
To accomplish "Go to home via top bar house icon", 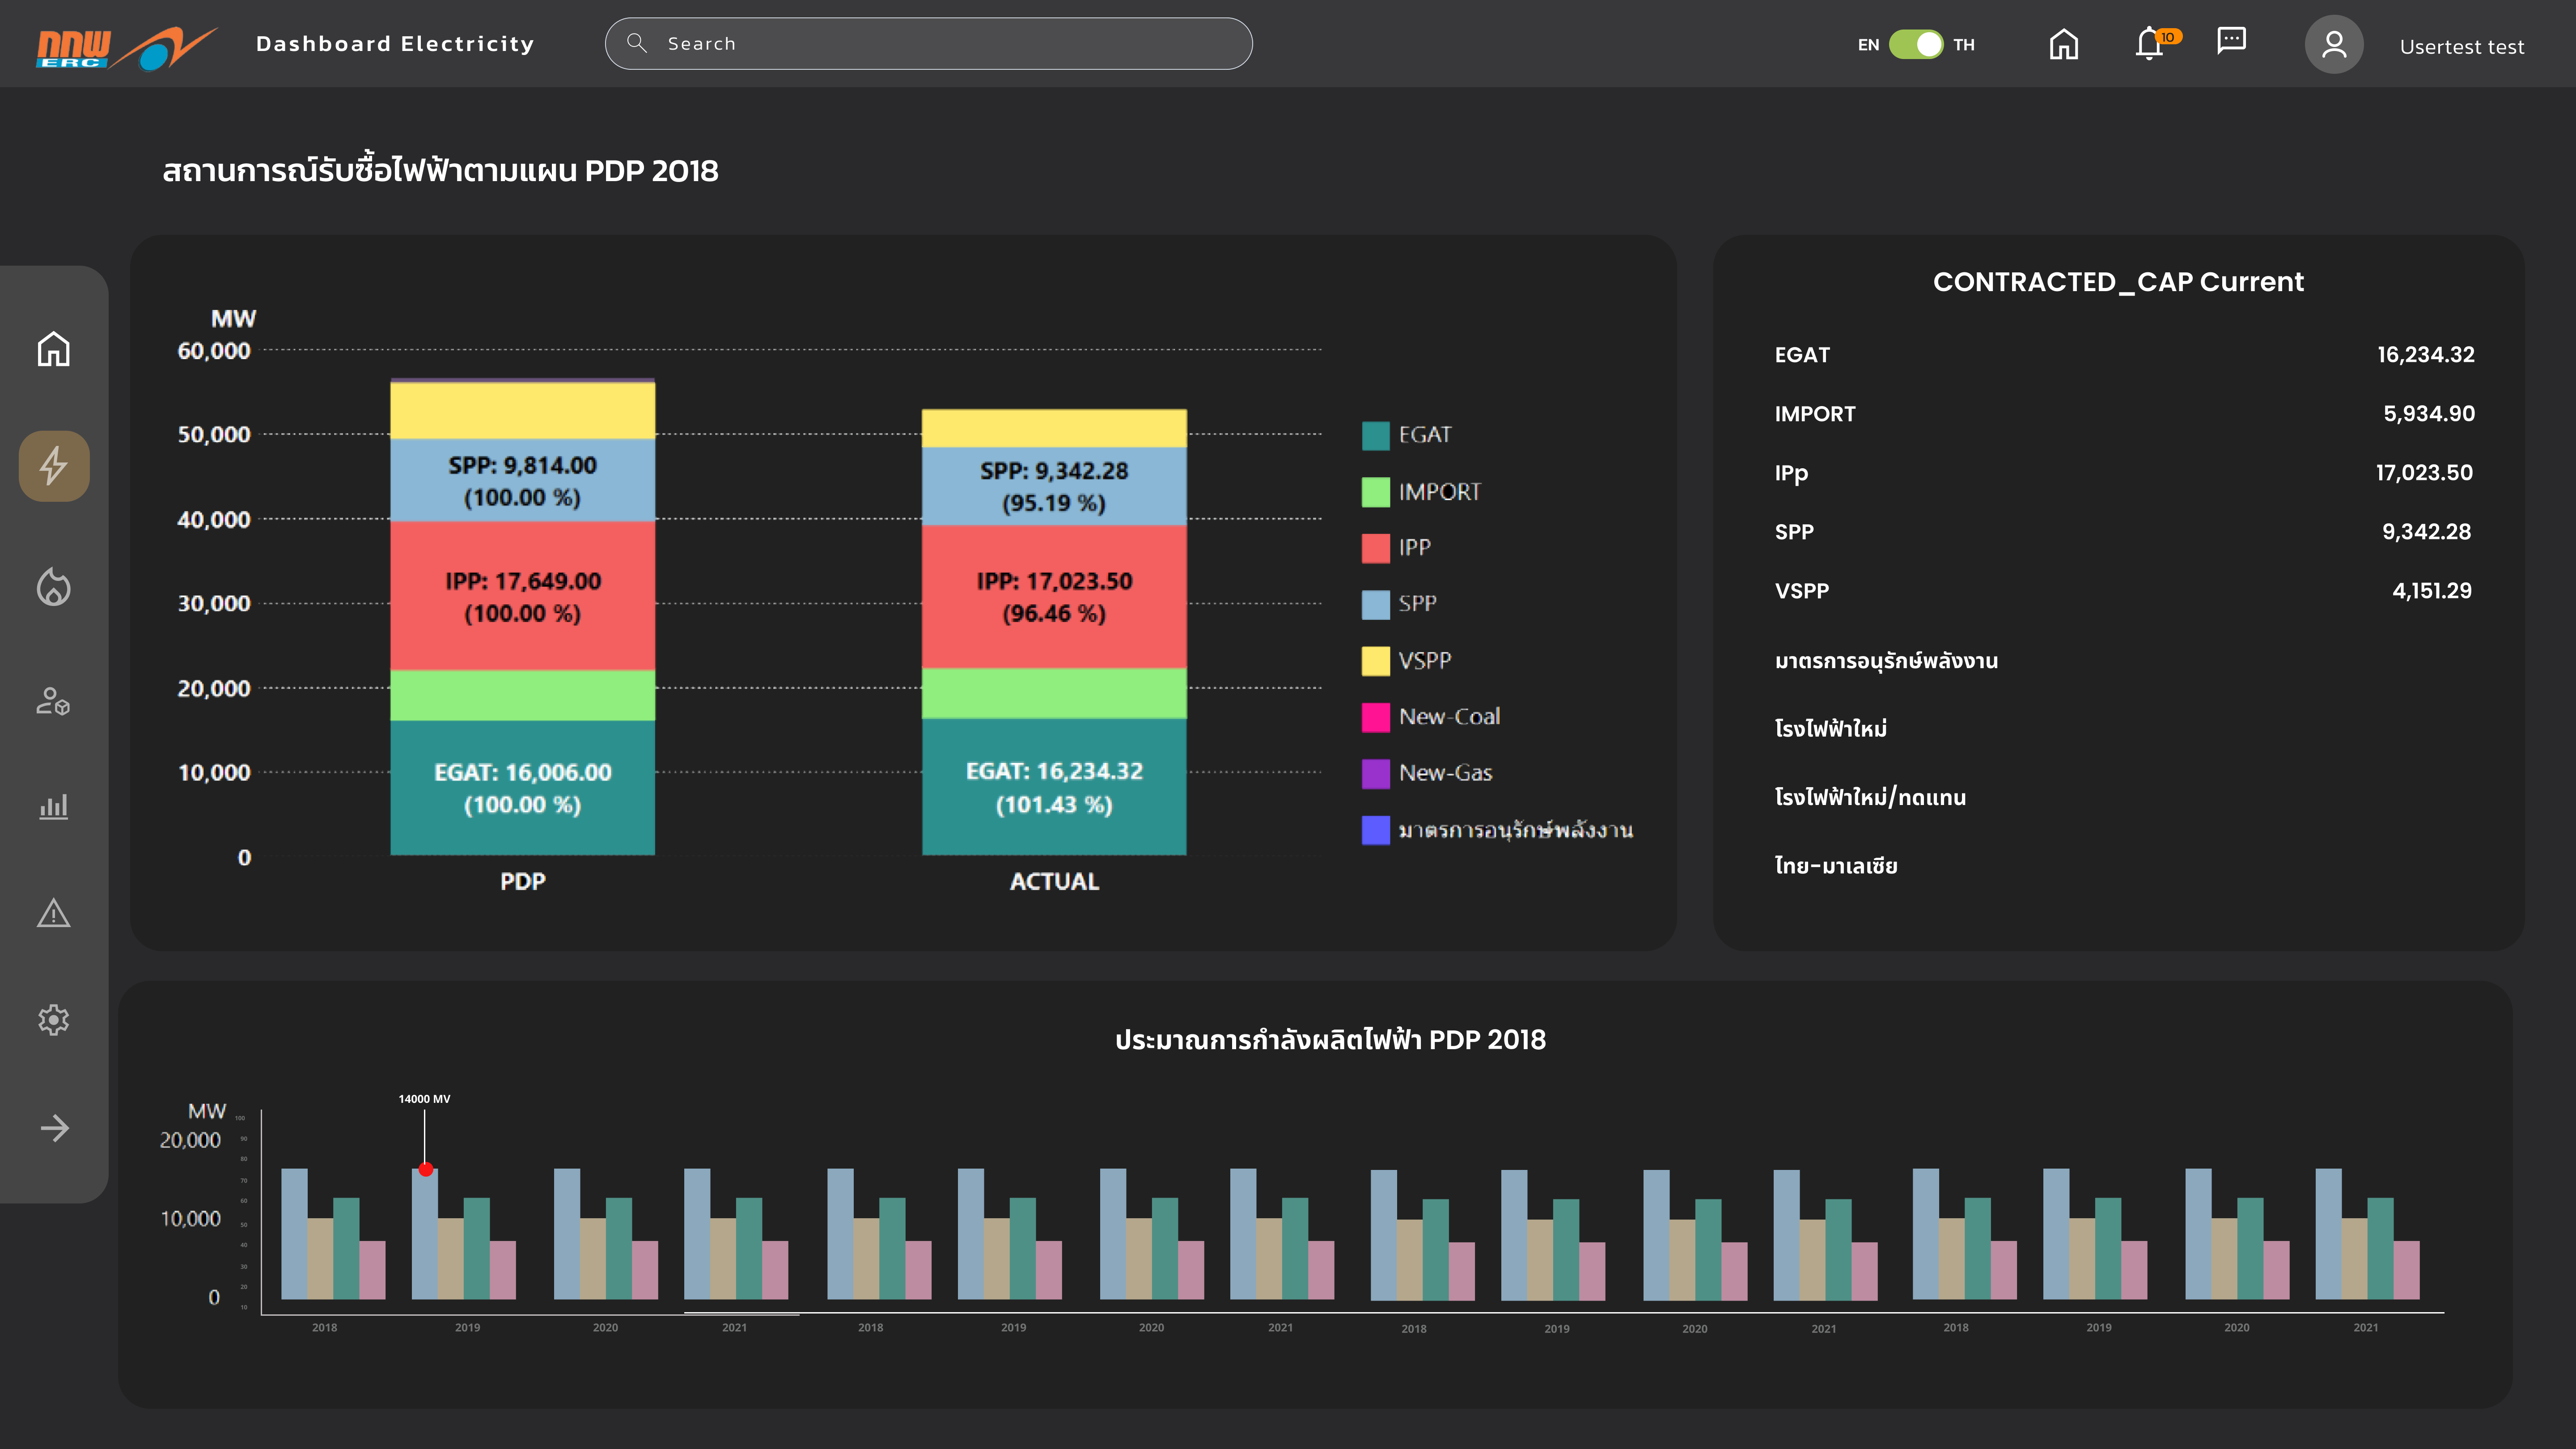I will (2064, 44).
